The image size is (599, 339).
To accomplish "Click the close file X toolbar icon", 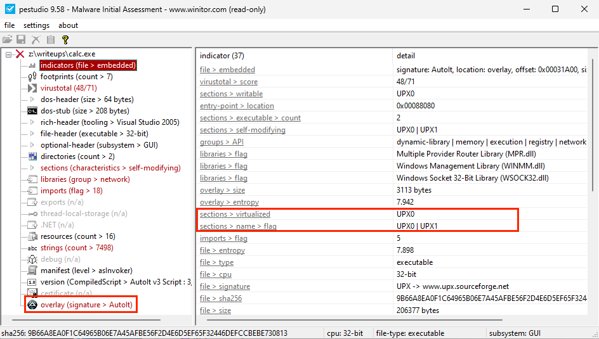I will pyautogui.click(x=36, y=39).
